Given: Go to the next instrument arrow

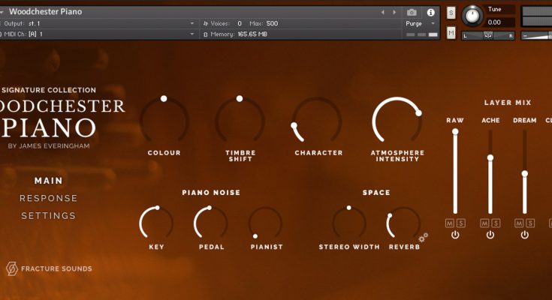Looking at the screenshot, I should coord(393,12).
